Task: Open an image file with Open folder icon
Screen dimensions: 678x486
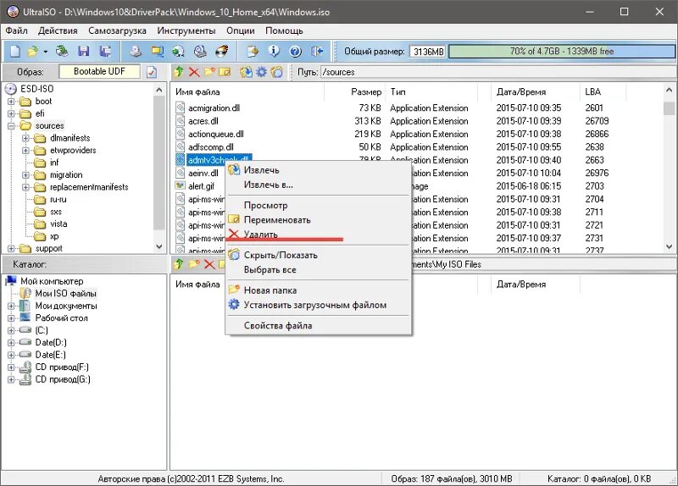Action: pyautogui.click(x=33, y=52)
